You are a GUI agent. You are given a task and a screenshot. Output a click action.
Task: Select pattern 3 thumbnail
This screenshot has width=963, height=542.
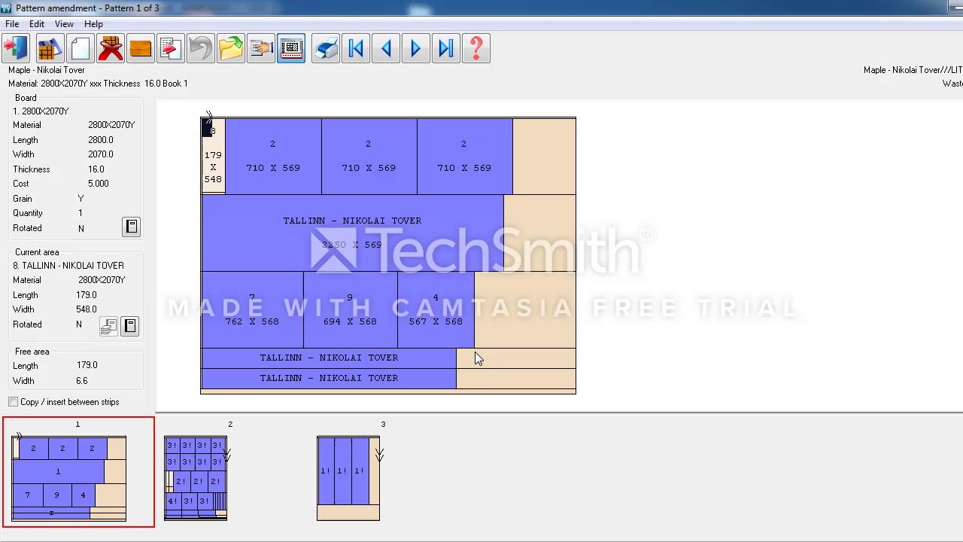[348, 478]
